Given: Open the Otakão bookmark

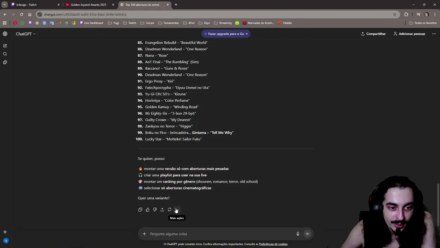Looking at the screenshot, I should (285, 23).
